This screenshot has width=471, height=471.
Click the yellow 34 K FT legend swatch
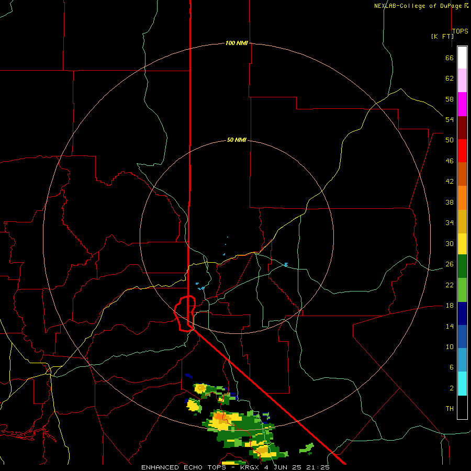(x=462, y=244)
